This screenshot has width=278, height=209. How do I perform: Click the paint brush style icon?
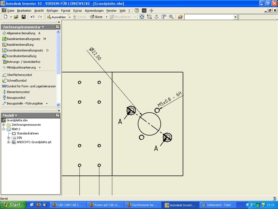[x=180, y=17]
